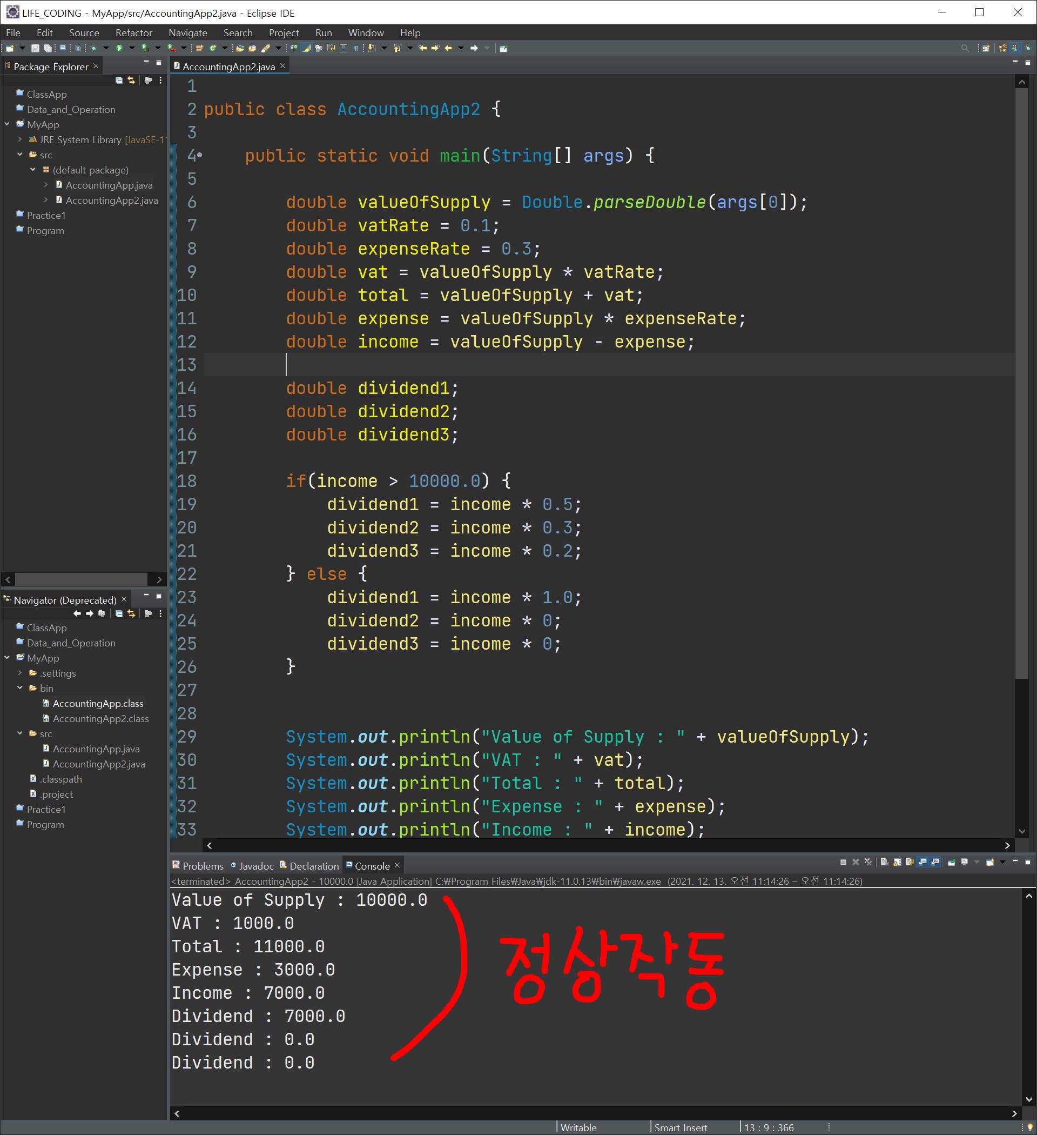Open AccountingApp.java in Package Explorer
The width and height of the screenshot is (1037, 1135).
coord(109,185)
